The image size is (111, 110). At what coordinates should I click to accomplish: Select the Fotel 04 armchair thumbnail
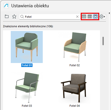[75, 87]
